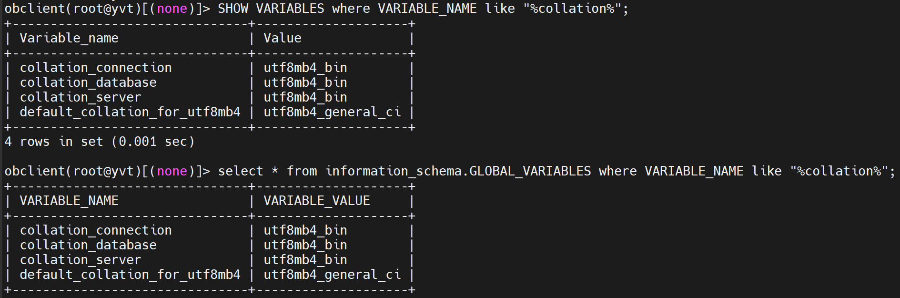Select default_collation_for_utf8mb4 in first result table
The height and width of the screenshot is (298, 900).
pos(130,112)
